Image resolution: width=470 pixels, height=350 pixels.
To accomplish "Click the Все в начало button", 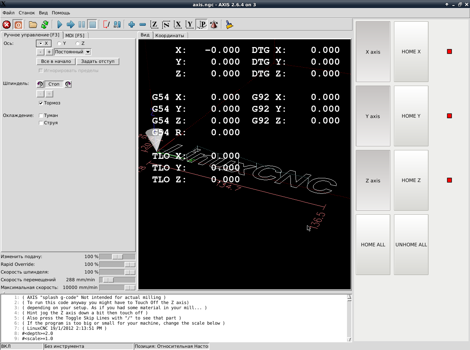I will [x=56, y=61].
